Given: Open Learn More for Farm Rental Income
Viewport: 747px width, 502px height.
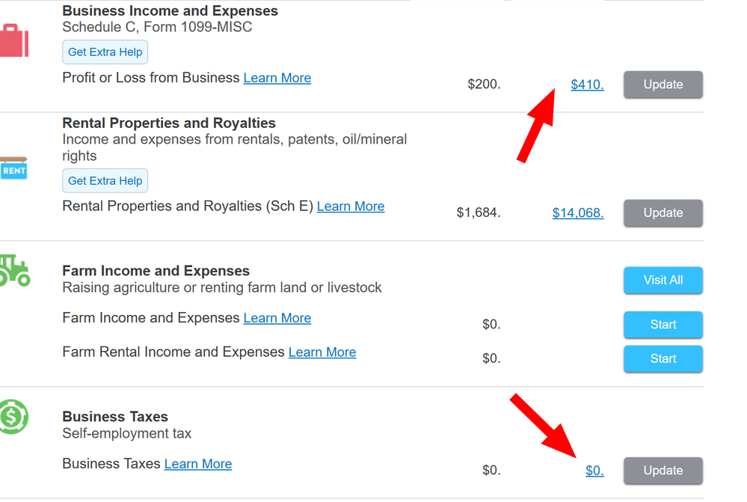Looking at the screenshot, I should [x=322, y=352].
